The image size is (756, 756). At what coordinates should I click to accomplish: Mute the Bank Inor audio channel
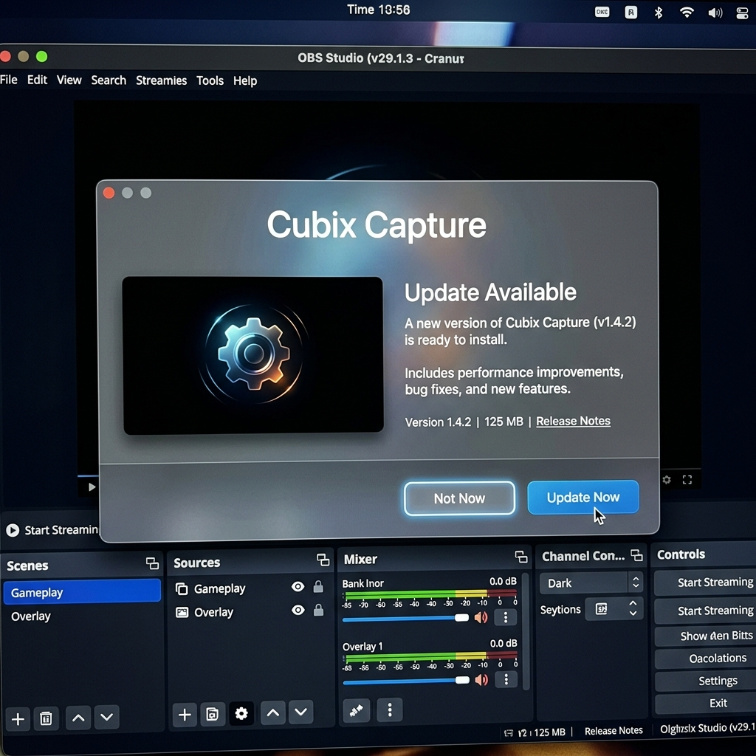coord(481,618)
